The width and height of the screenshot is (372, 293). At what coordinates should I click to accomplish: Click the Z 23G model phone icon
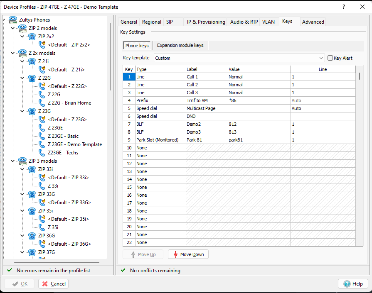click(x=32, y=111)
